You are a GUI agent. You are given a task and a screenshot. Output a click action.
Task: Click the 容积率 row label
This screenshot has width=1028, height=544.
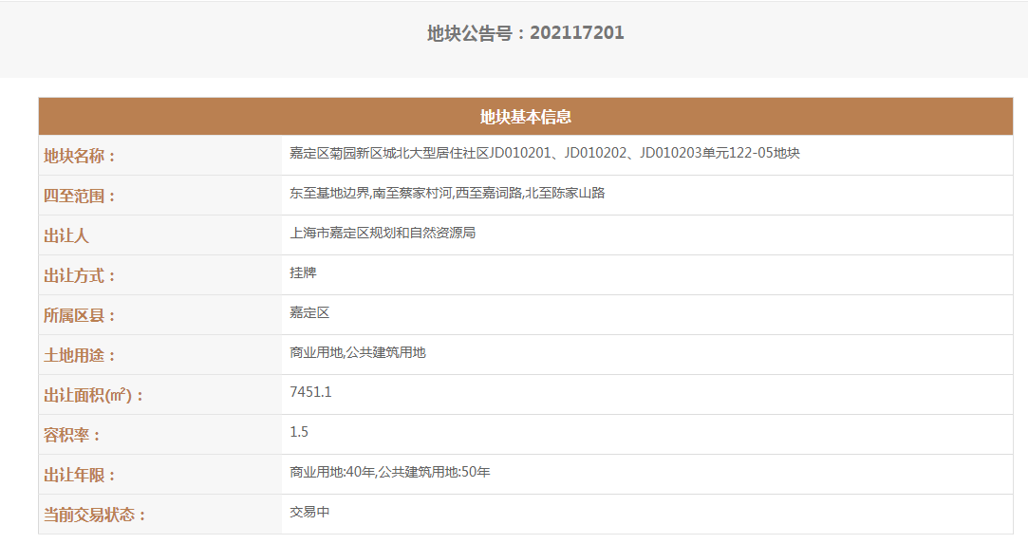pyautogui.click(x=72, y=436)
